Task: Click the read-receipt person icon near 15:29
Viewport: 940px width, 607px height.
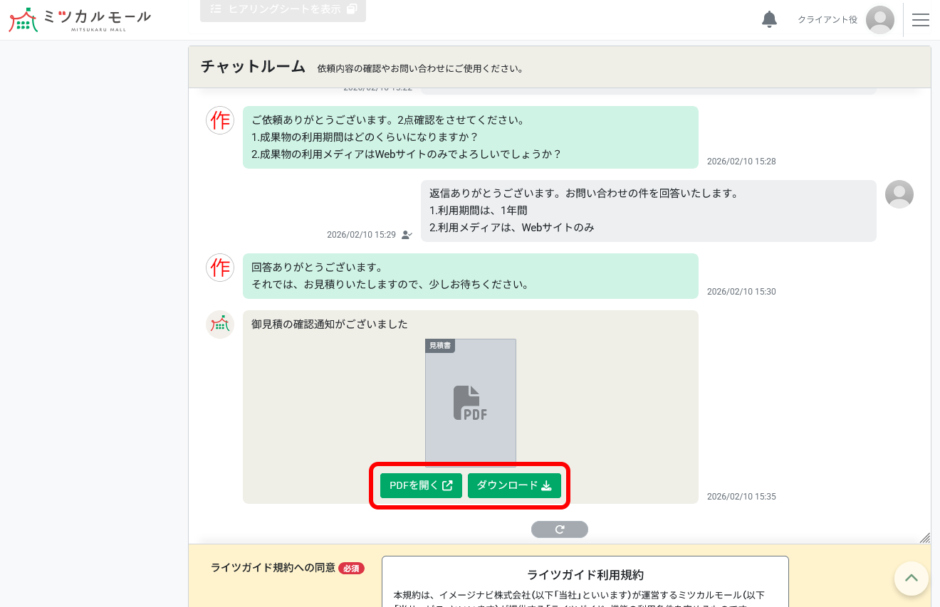Action: click(407, 235)
